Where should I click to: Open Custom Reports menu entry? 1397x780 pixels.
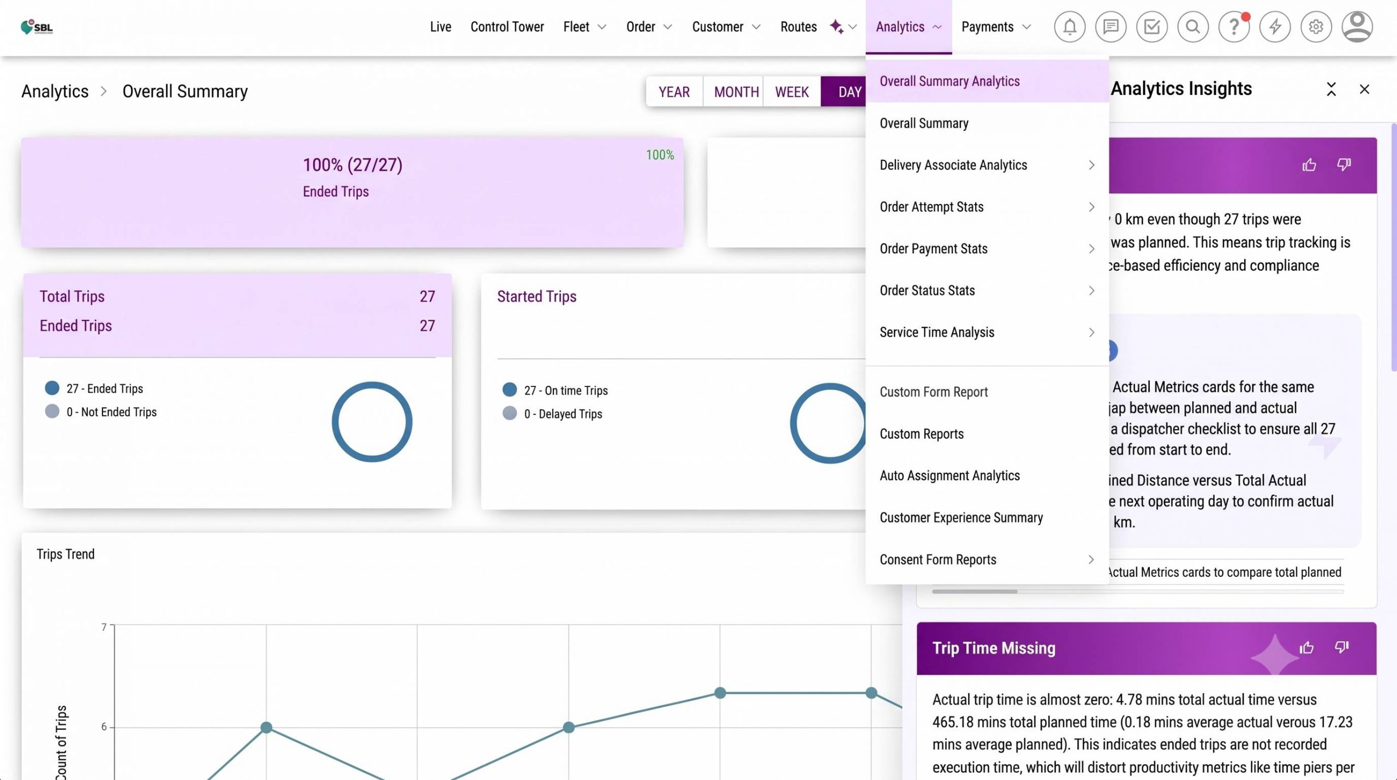pyautogui.click(x=987, y=434)
